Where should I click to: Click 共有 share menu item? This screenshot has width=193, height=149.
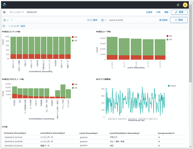coord(158,12)
